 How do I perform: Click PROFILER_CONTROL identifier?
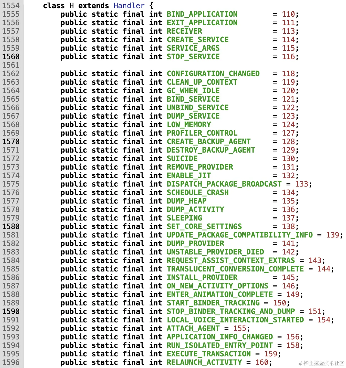202,133
